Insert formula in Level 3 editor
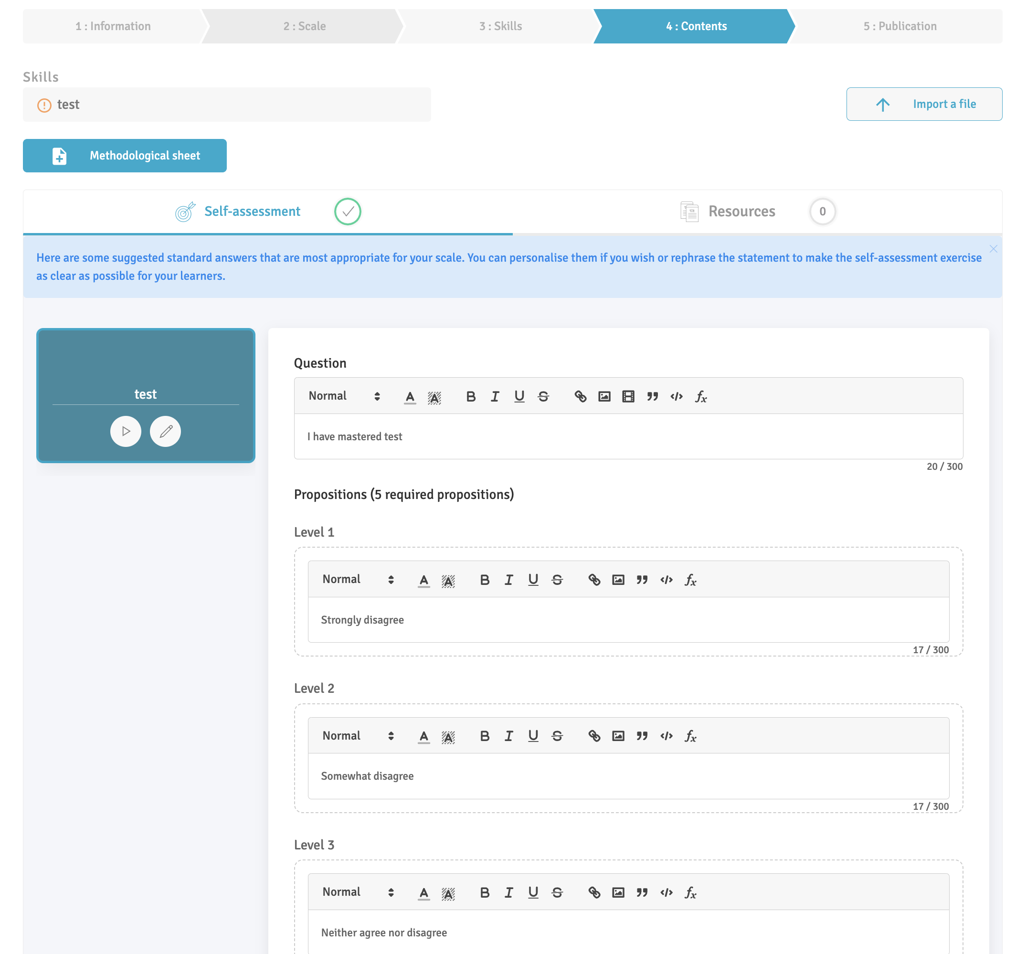 (x=690, y=893)
